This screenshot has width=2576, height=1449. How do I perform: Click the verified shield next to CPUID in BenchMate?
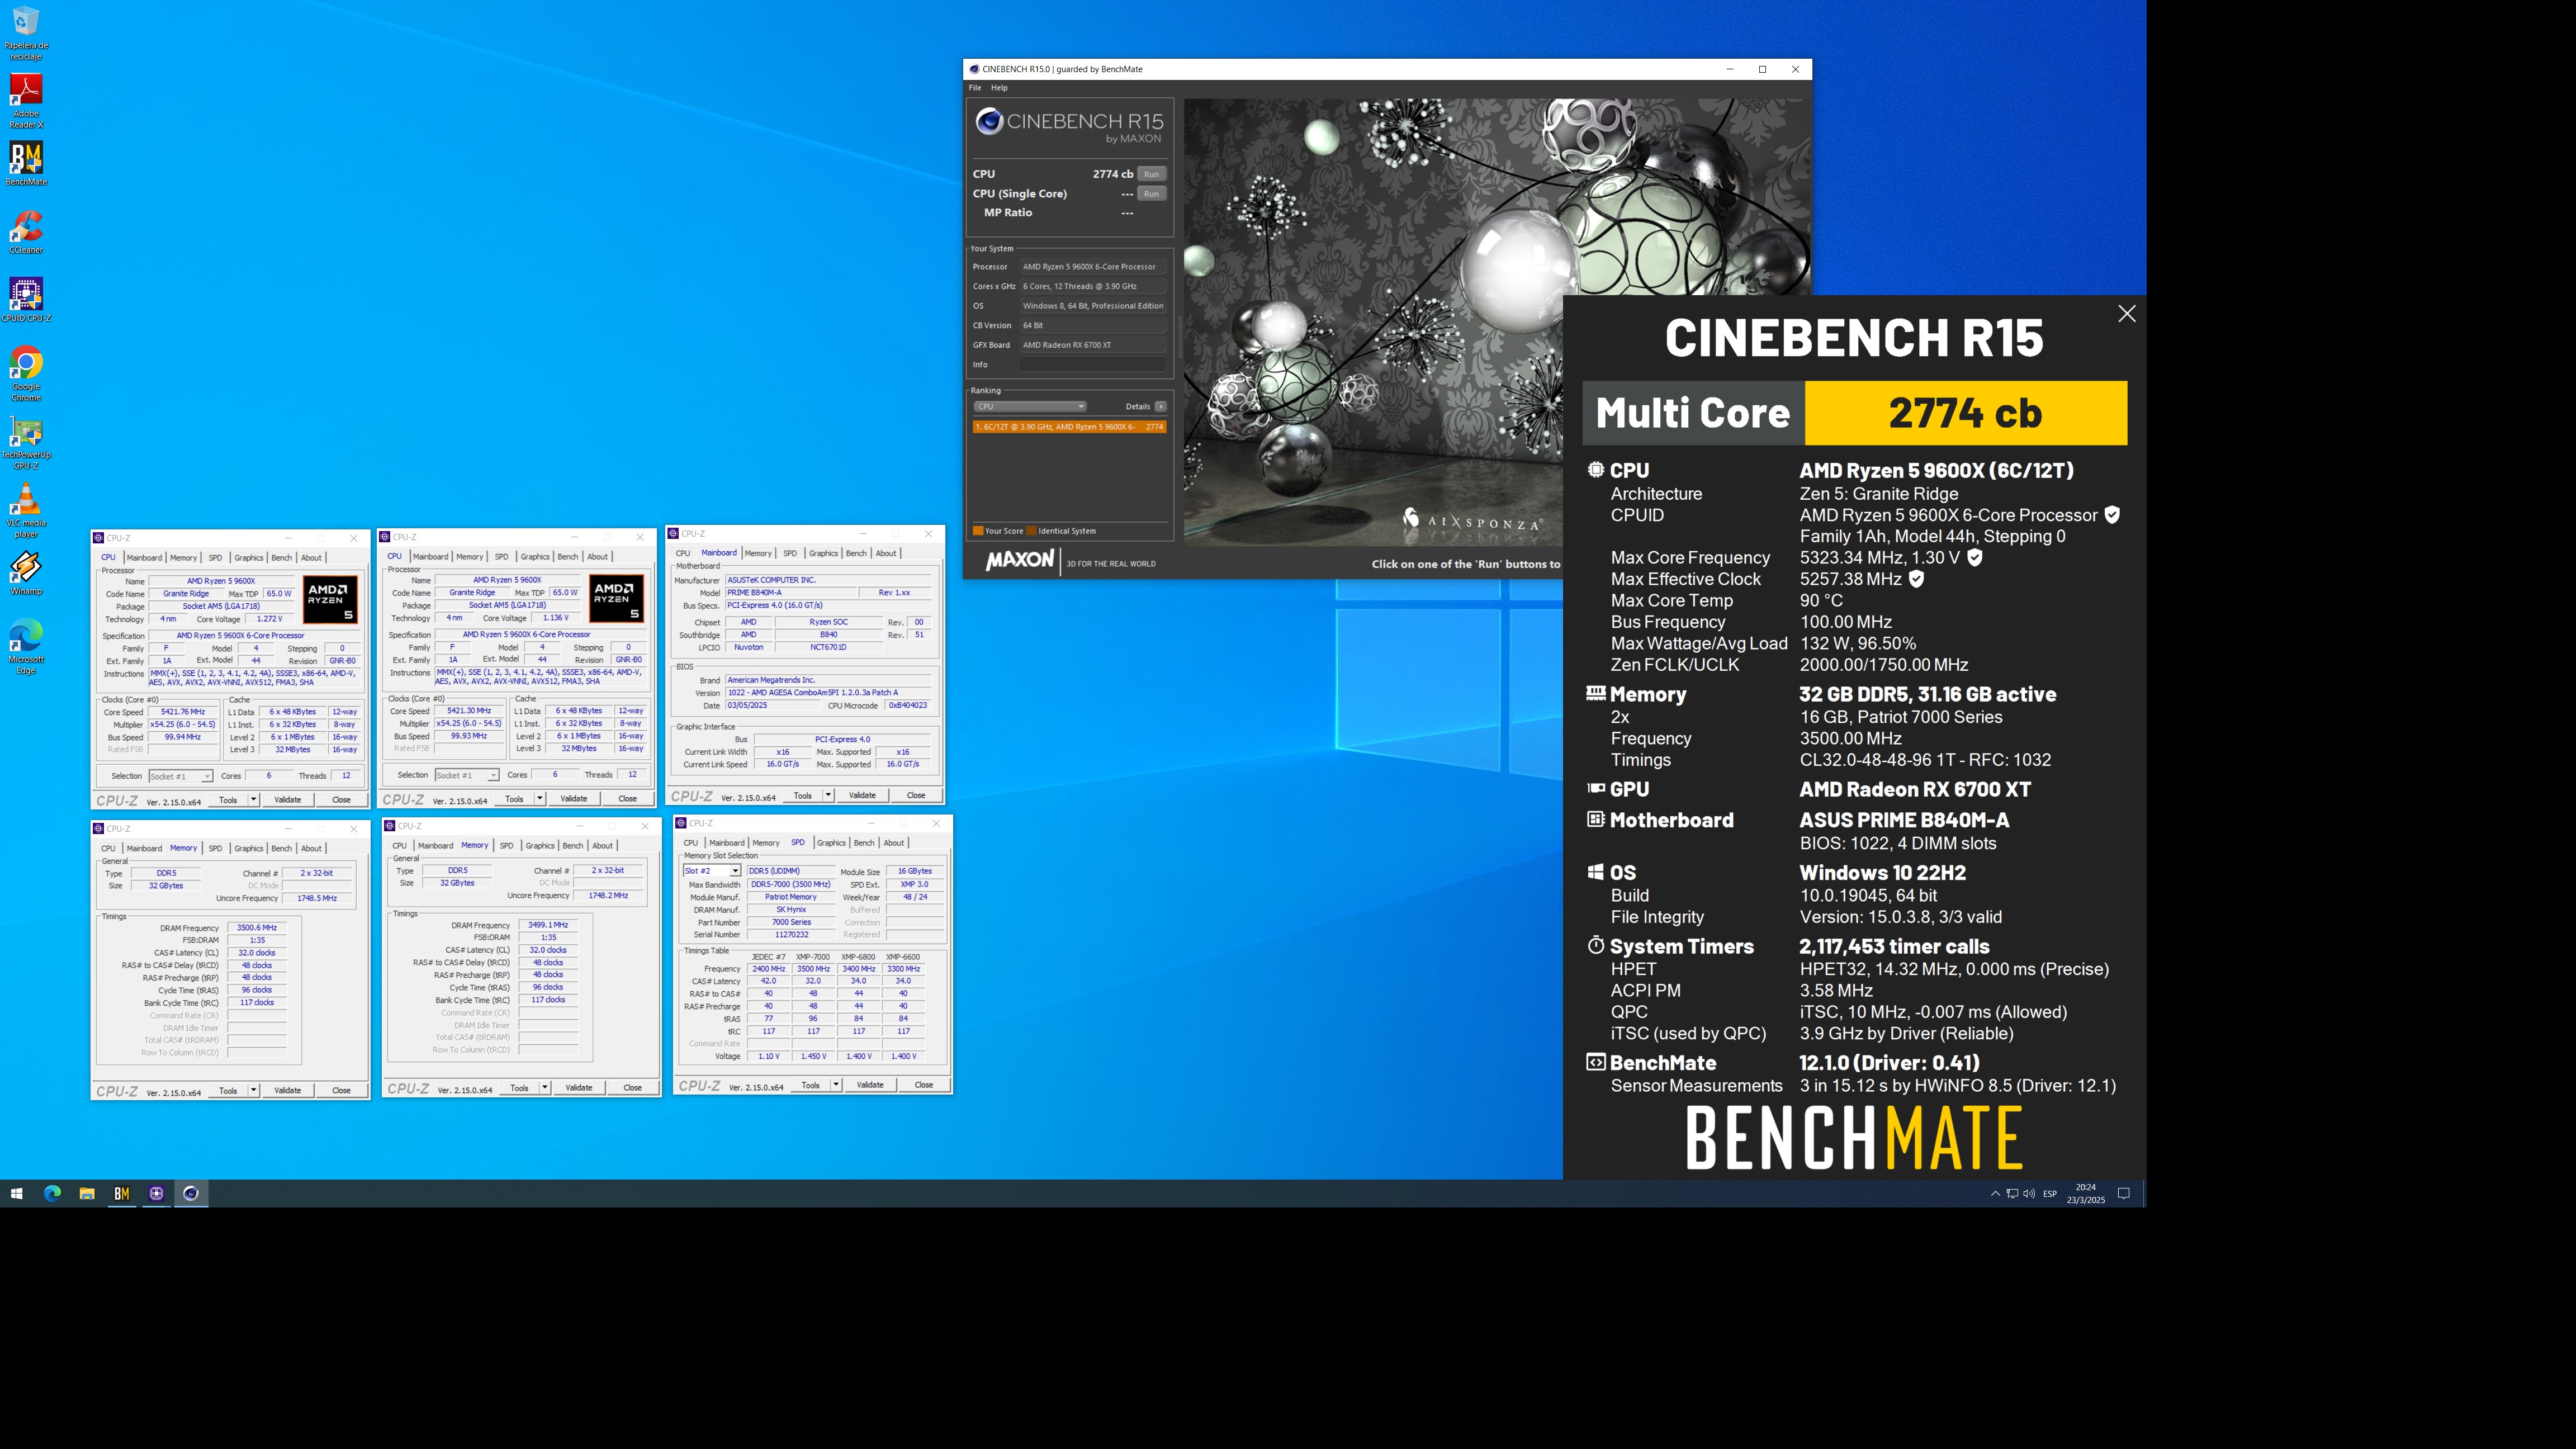2112,515
